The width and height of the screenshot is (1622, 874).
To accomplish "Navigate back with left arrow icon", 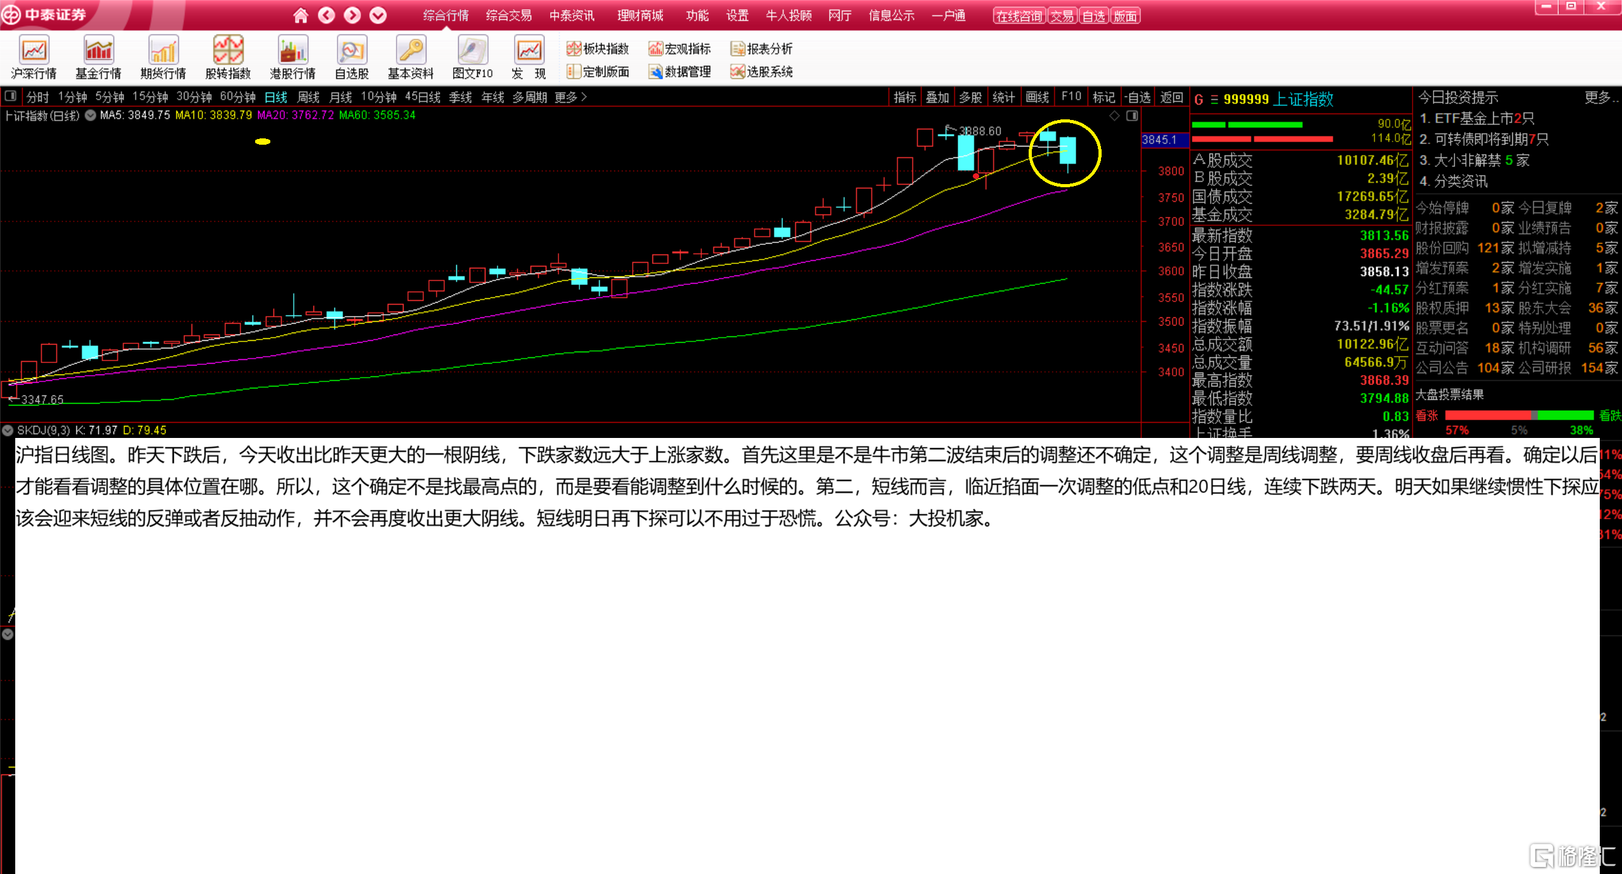I will (x=327, y=15).
